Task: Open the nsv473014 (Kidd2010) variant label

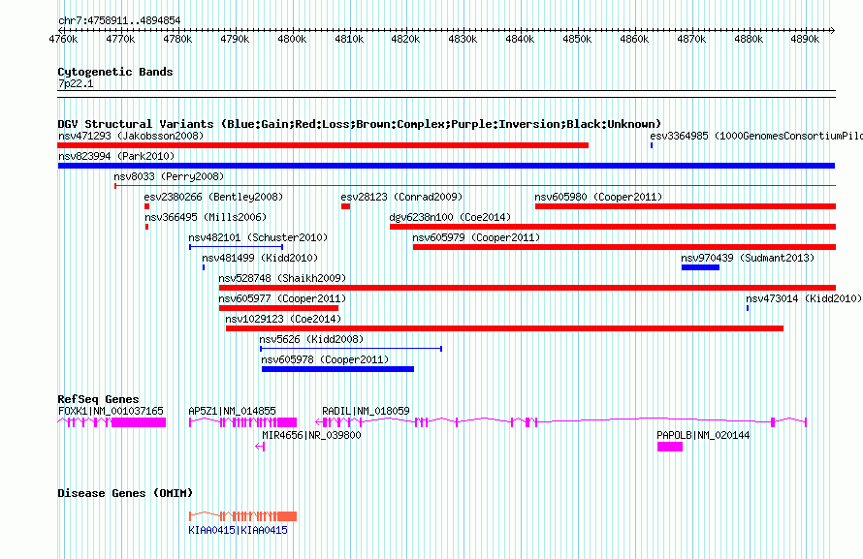Action: click(x=804, y=298)
